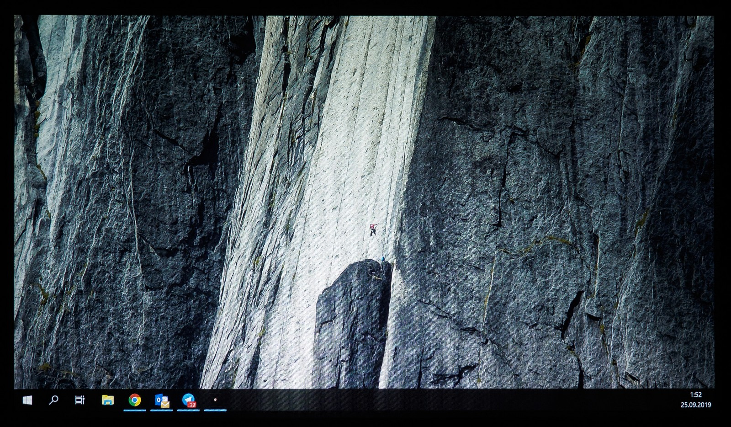Open calendar via date 25.09.2019
The image size is (731, 427).
point(696,405)
